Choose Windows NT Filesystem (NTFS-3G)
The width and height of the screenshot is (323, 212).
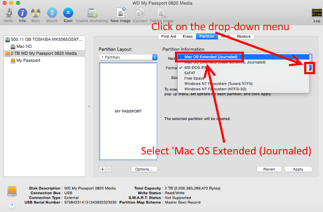click(243, 89)
